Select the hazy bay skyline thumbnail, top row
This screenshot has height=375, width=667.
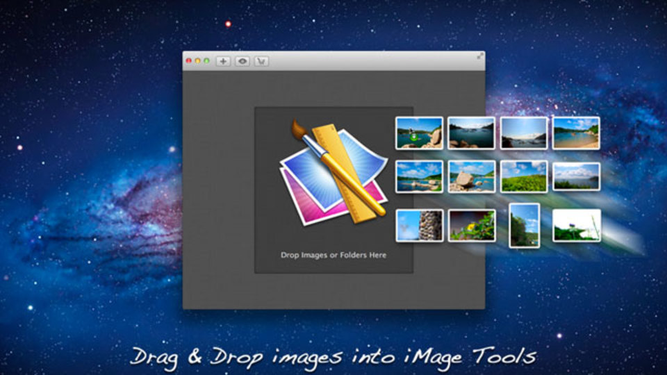click(524, 133)
